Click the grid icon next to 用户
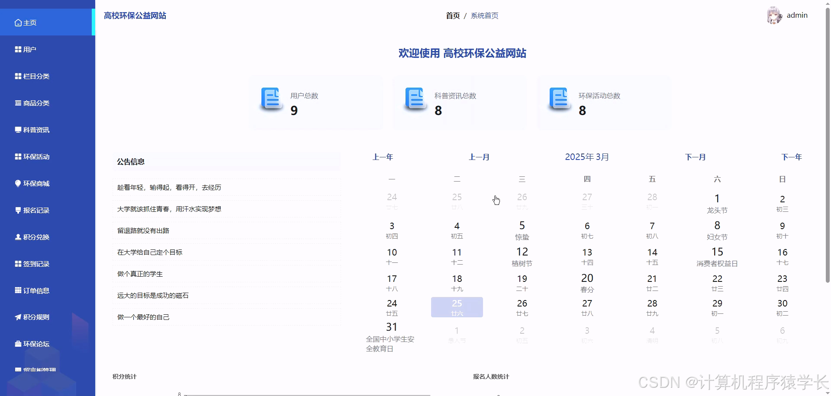831x396 pixels. coord(18,49)
